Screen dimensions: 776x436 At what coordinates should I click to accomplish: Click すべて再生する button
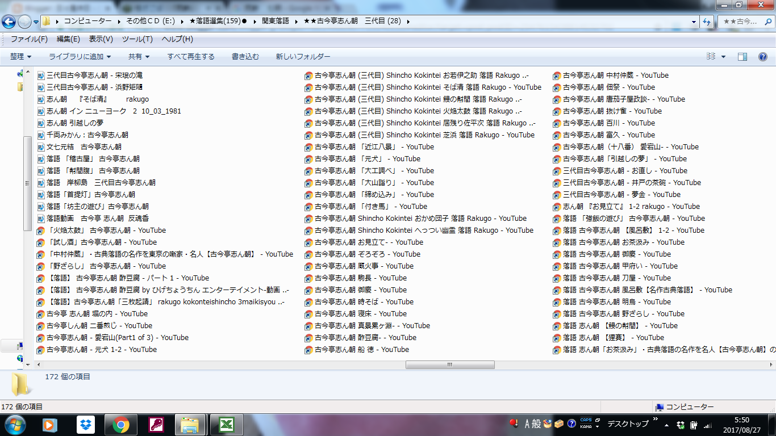click(191, 57)
